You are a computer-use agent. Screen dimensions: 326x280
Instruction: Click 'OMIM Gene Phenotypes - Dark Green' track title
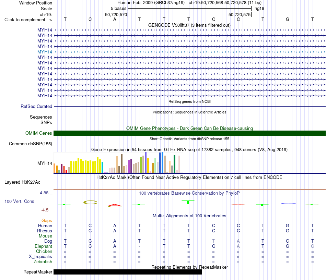(x=189, y=129)
